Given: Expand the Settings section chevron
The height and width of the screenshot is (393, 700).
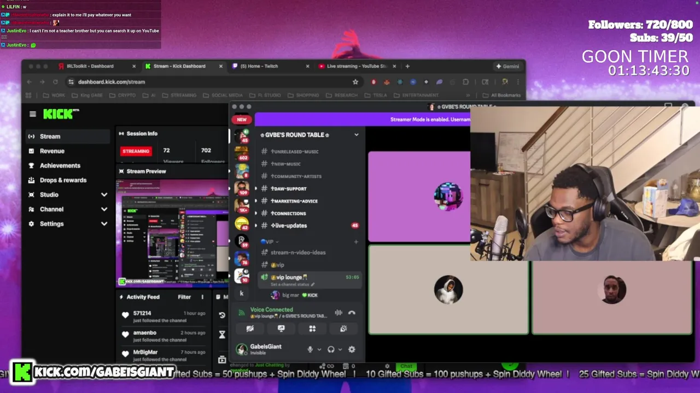Looking at the screenshot, I should pyautogui.click(x=104, y=224).
